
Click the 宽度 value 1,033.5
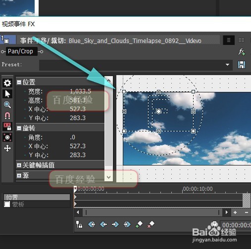click(80, 91)
